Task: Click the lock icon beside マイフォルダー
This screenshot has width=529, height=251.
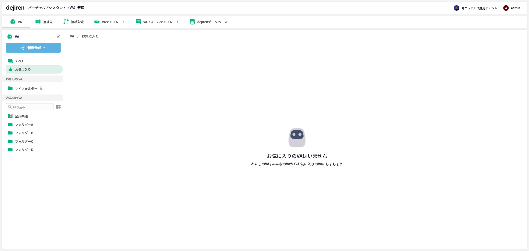Action: coord(41,88)
